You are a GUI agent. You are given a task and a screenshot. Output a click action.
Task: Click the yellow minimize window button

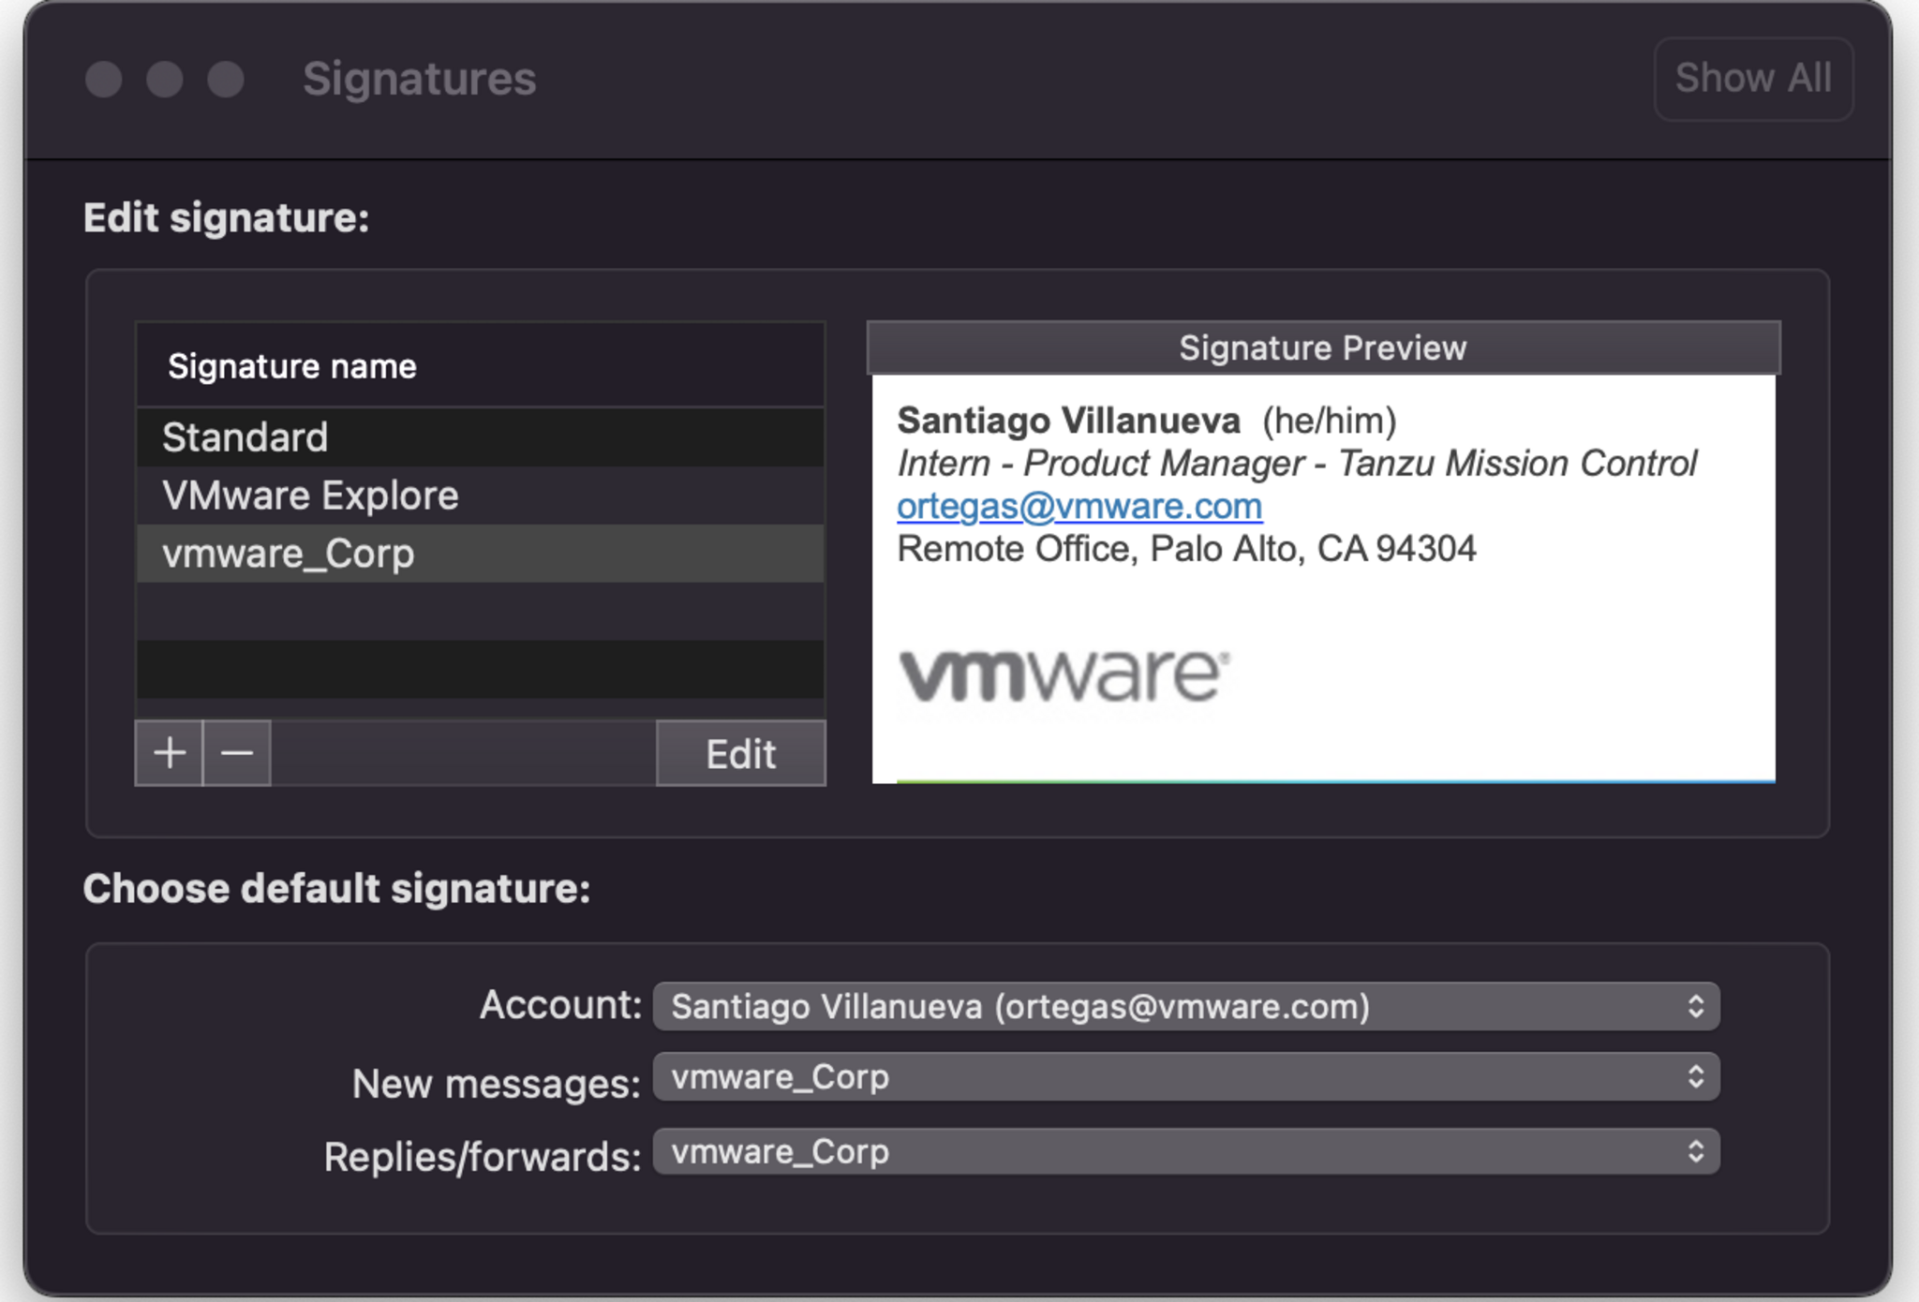(165, 80)
